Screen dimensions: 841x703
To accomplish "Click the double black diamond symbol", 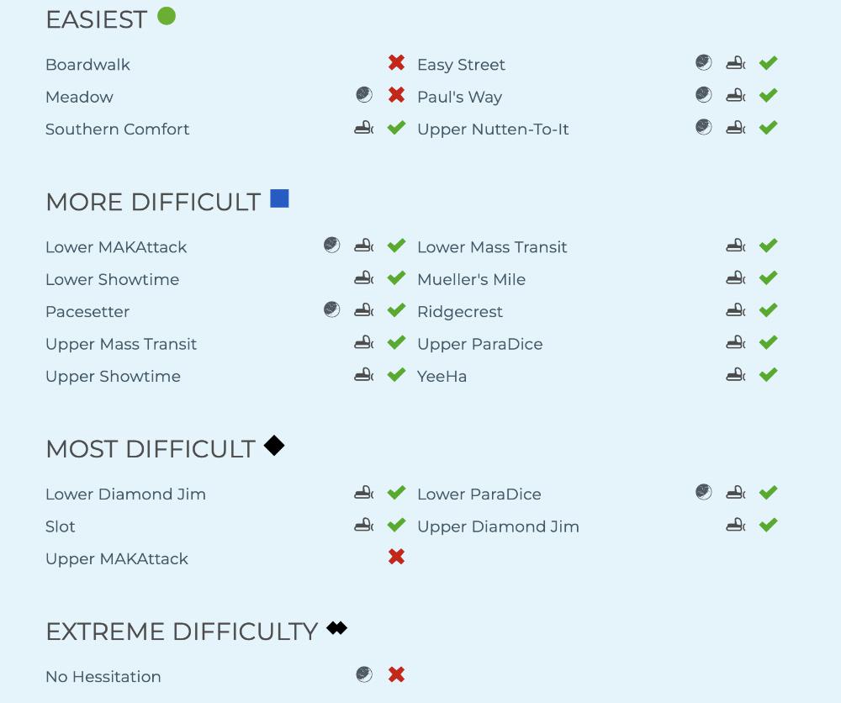I will point(336,628).
